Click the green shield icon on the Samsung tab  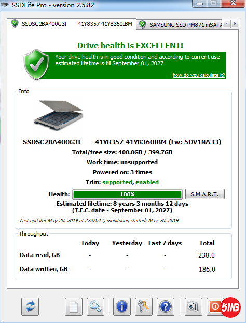click(x=142, y=24)
